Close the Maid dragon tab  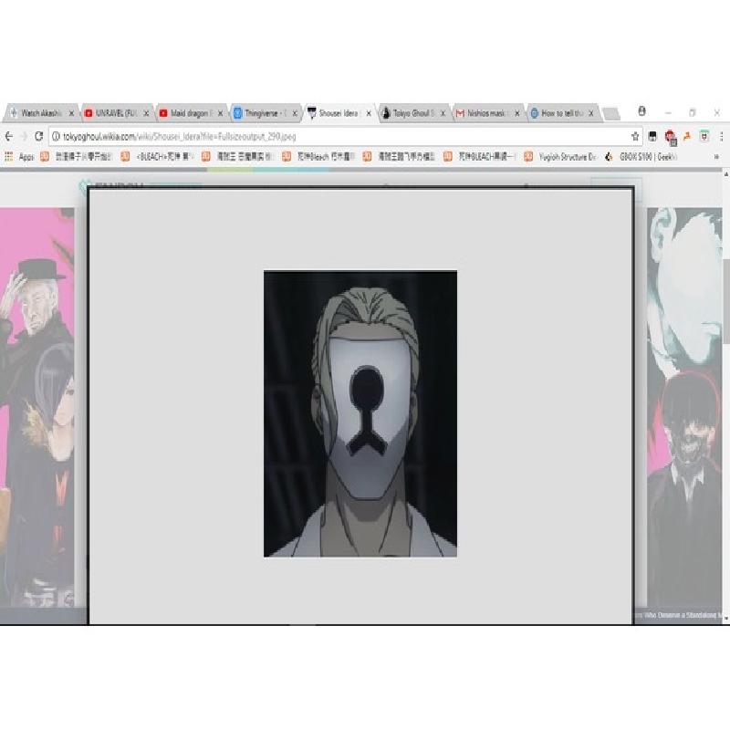[220, 113]
